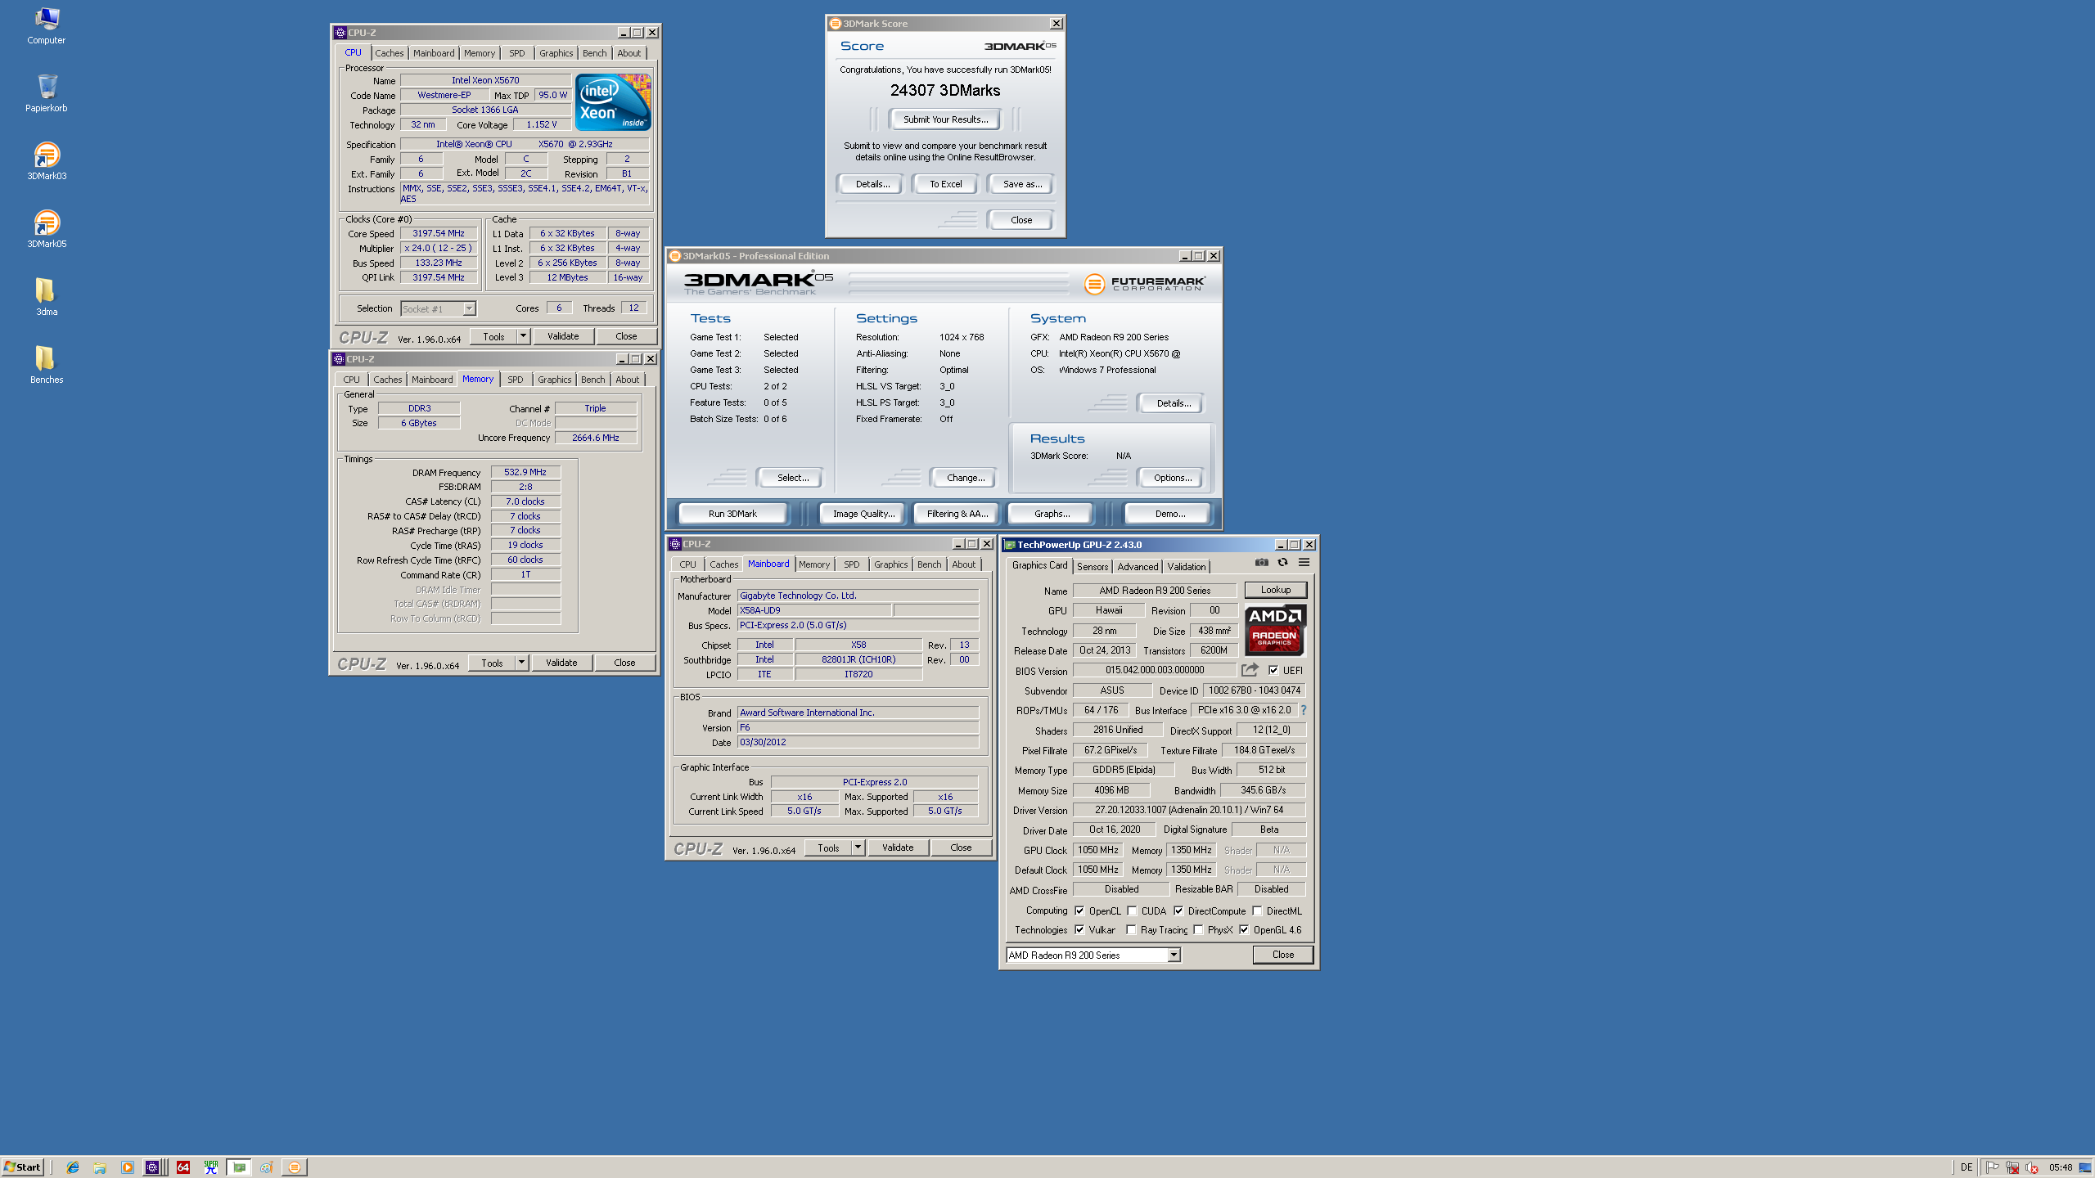Open Caches tab in top CPU-Z window
Screen dimensions: 2095x1178
[390, 53]
